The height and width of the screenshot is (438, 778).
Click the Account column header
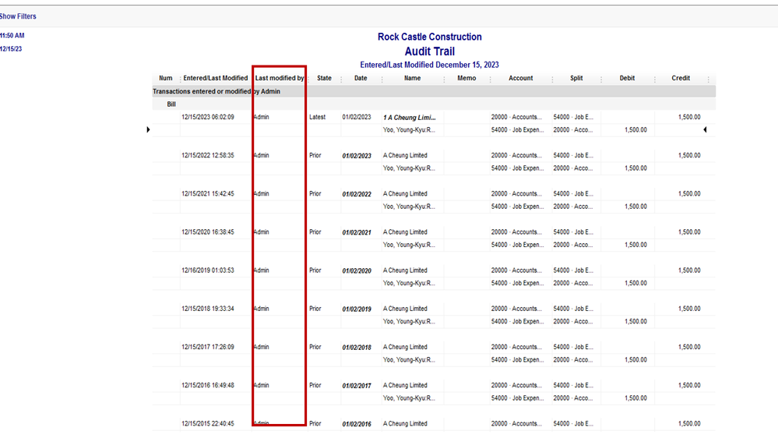520,79
